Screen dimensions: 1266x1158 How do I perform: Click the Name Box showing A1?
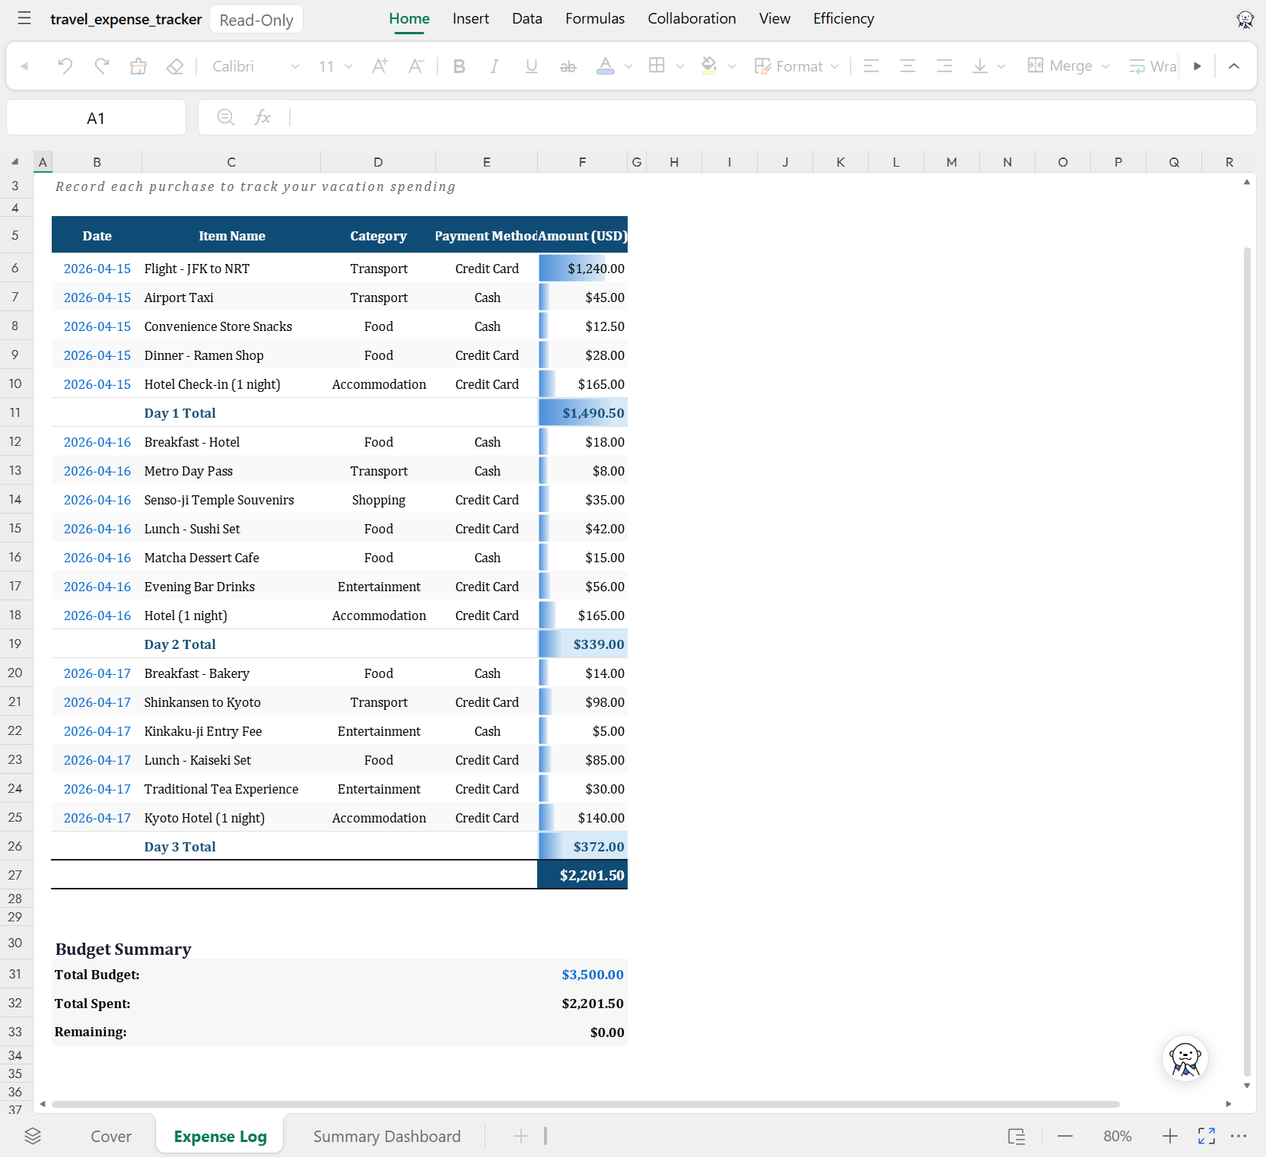click(96, 118)
